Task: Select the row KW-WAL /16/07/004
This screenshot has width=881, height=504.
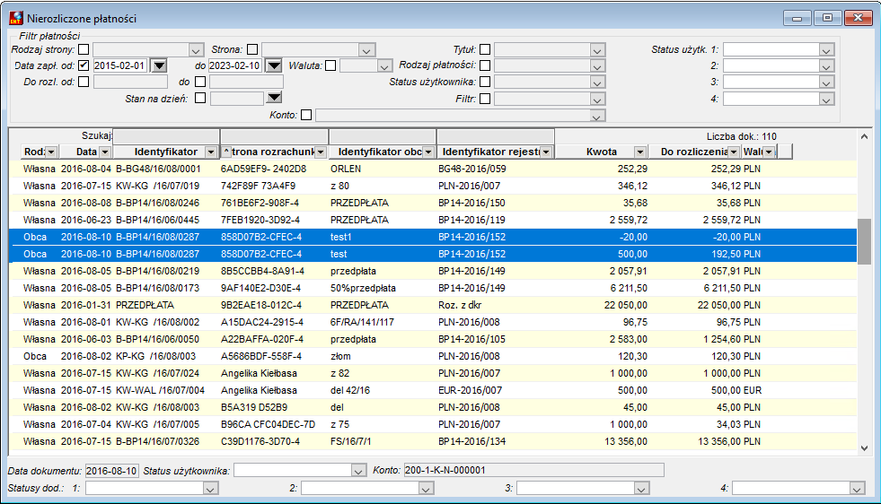Action: pos(435,390)
